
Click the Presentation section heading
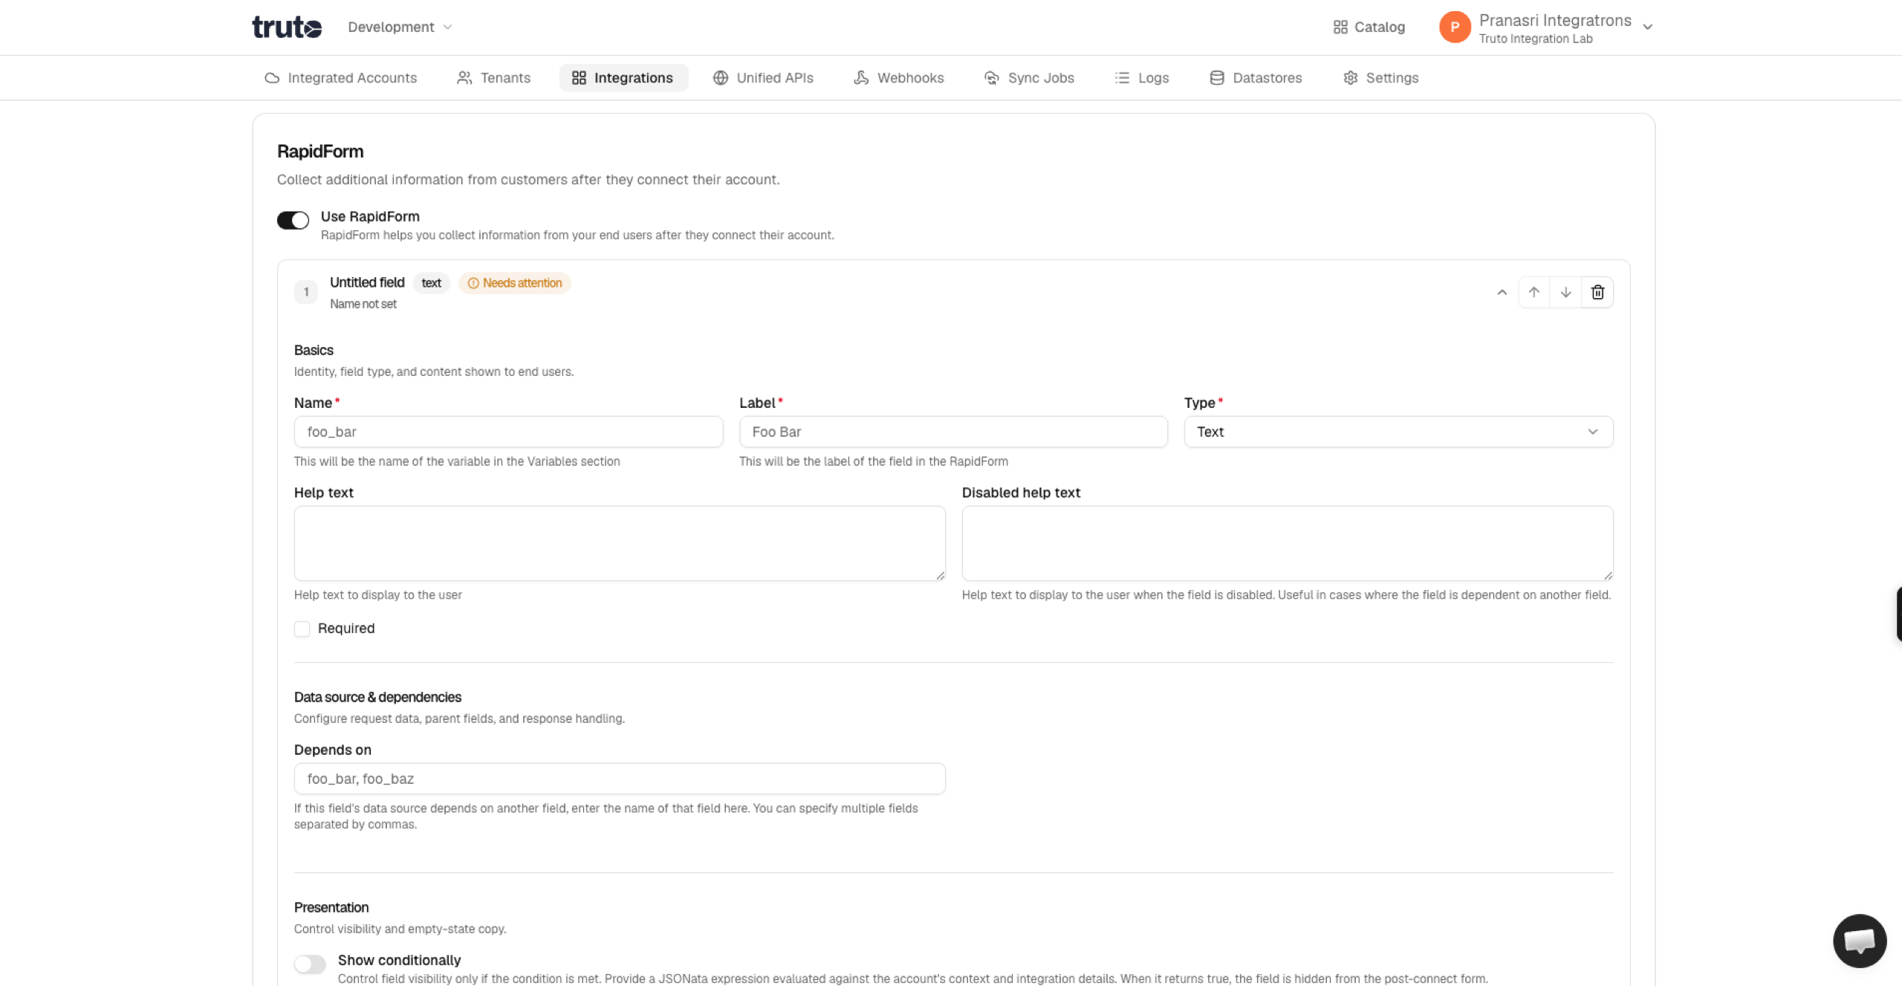(x=331, y=907)
